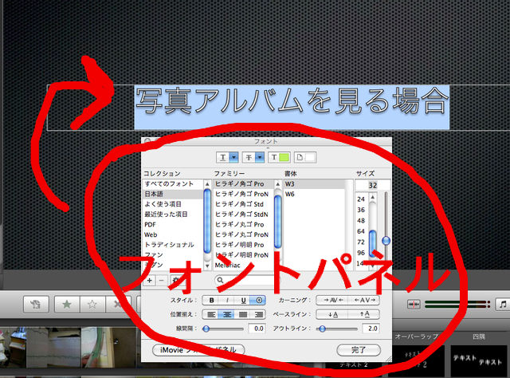Select the 日本語 collection
Viewport: 510px width, 378px height.
point(173,194)
